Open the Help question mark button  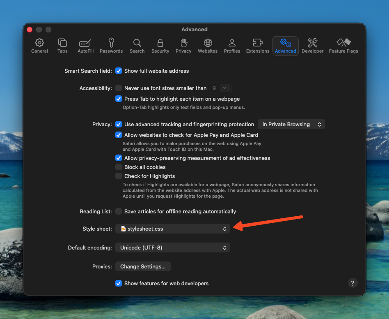coord(352,283)
